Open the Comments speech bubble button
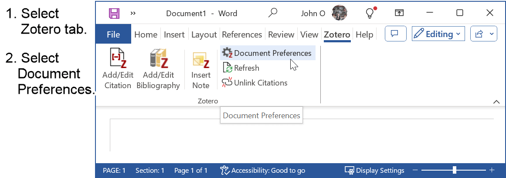The height and width of the screenshot is (178, 506). click(x=395, y=34)
